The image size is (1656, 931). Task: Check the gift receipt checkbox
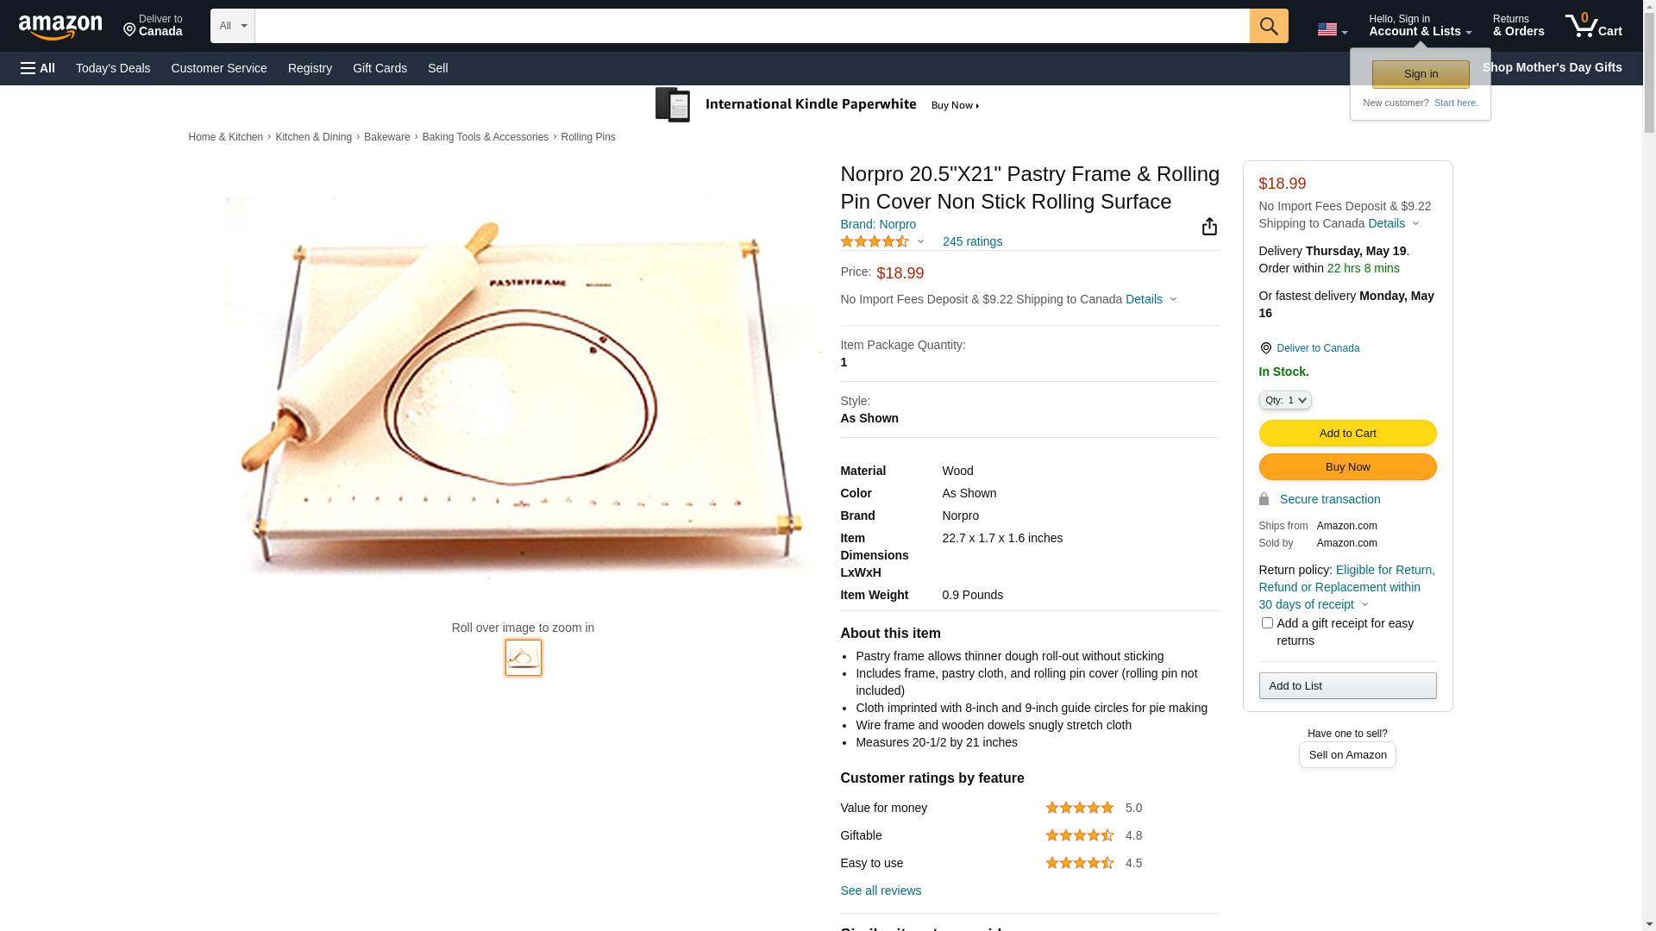pyautogui.click(x=1267, y=622)
